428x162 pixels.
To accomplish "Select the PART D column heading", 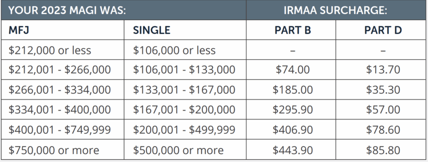I will click(383, 30).
